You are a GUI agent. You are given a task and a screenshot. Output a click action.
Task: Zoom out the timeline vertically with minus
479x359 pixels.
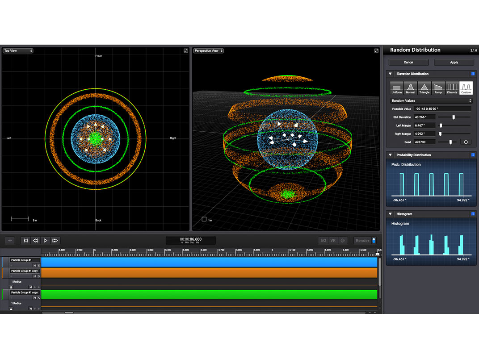click(x=380, y=303)
